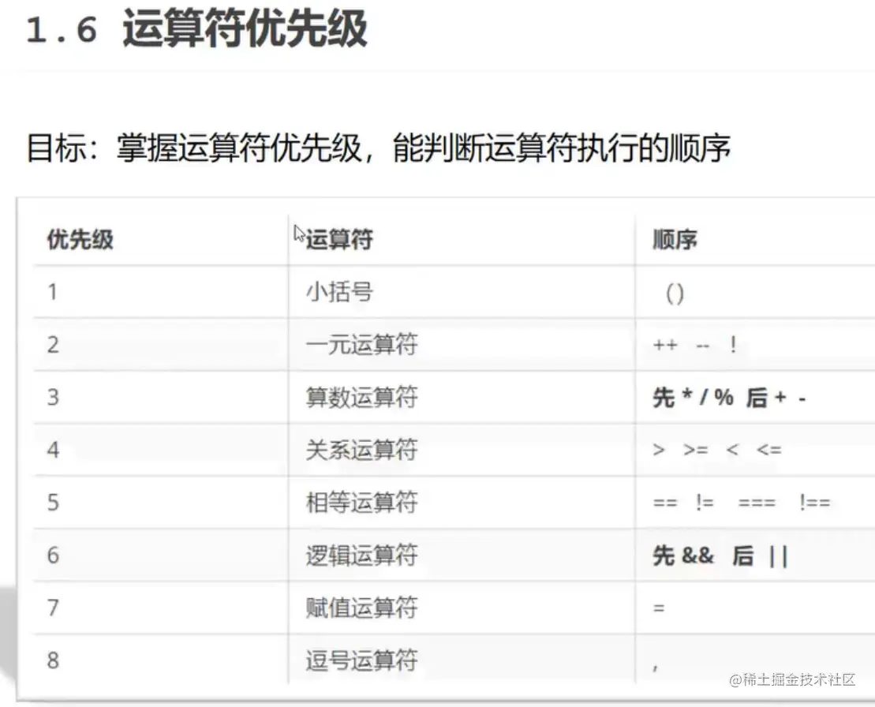This screenshot has width=875, height=707.
Task: Click the "== != === !==" cell
Action: [x=742, y=502]
